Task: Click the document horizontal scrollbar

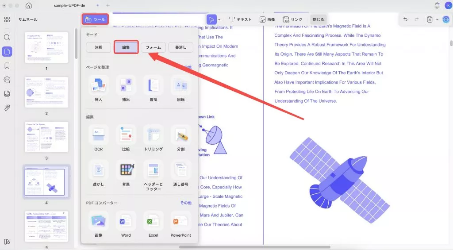Action: [254, 247]
